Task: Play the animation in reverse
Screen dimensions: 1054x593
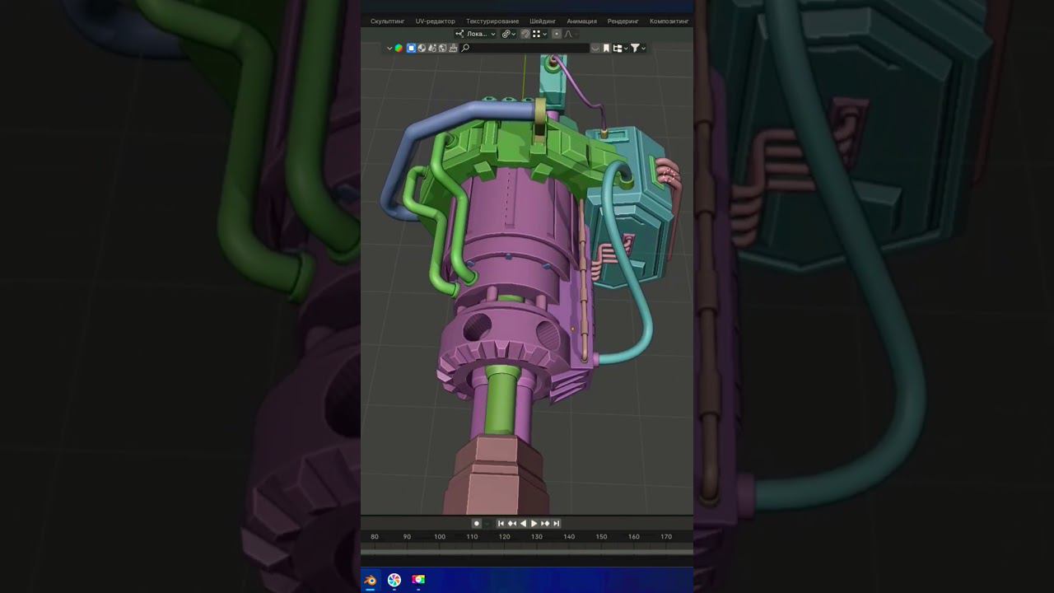Action: 523,523
